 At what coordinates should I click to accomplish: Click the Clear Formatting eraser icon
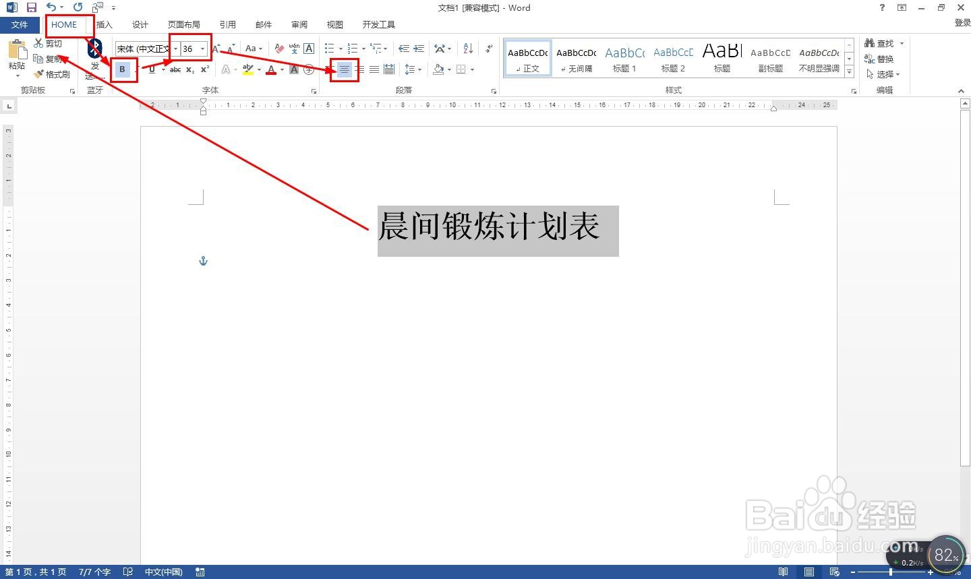point(279,49)
